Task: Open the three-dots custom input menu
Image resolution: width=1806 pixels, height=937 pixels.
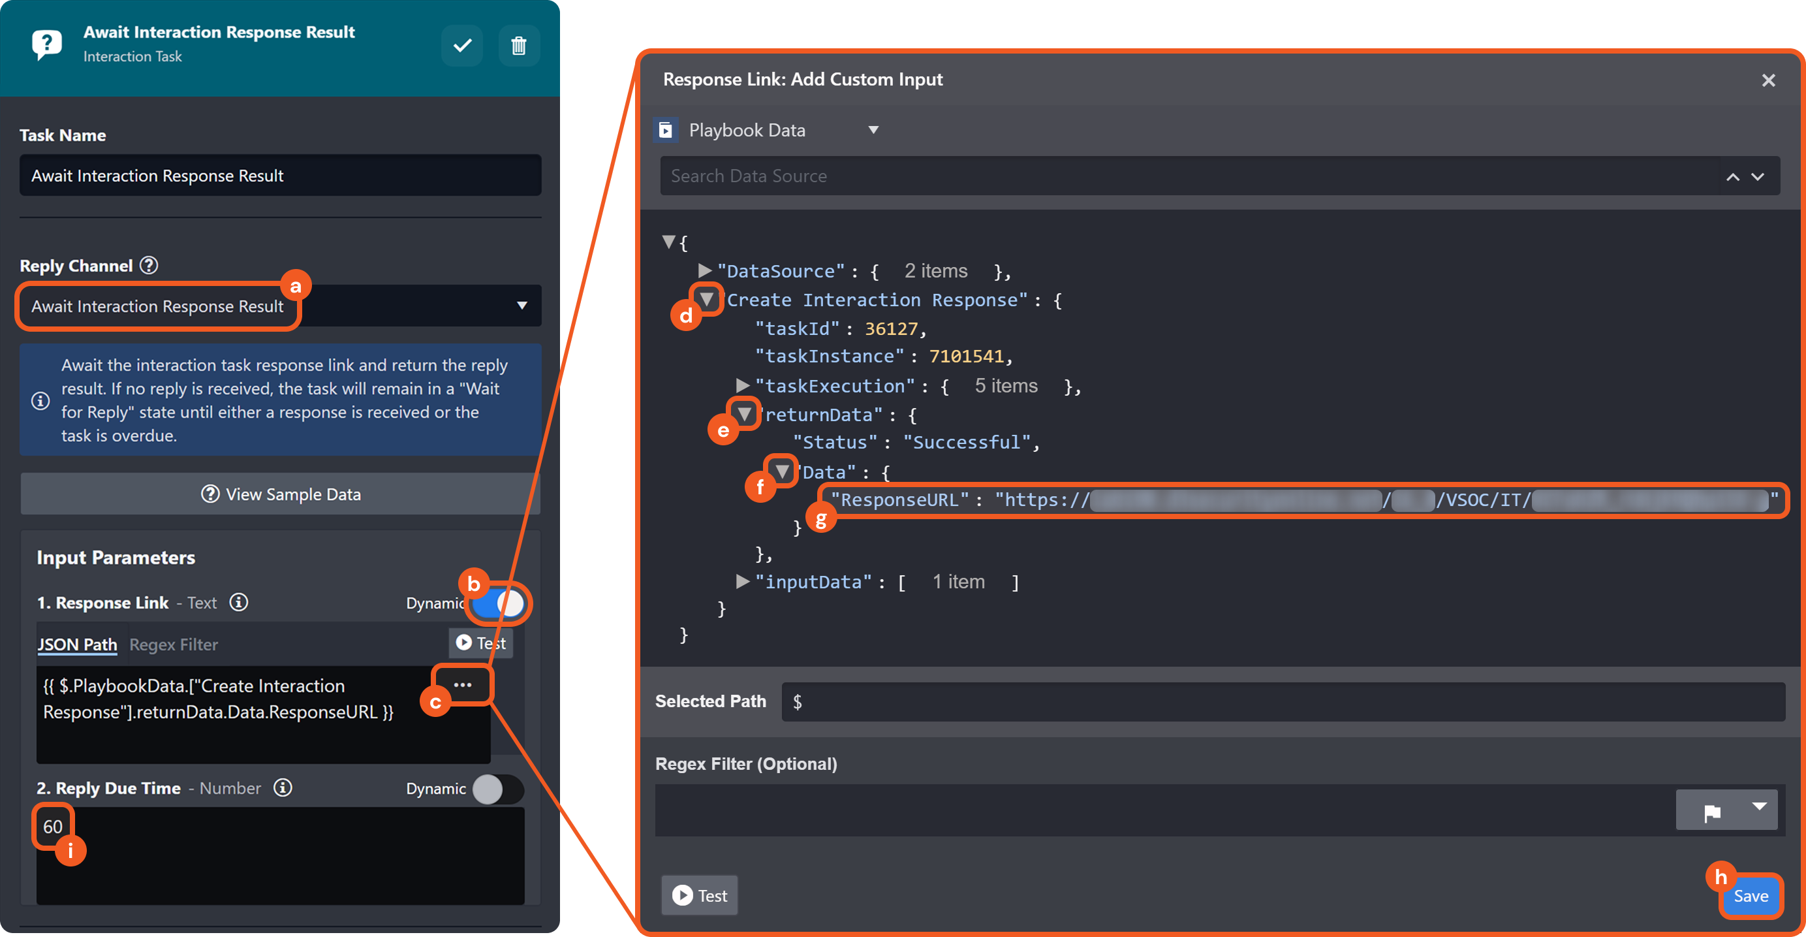Action: (463, 684)
